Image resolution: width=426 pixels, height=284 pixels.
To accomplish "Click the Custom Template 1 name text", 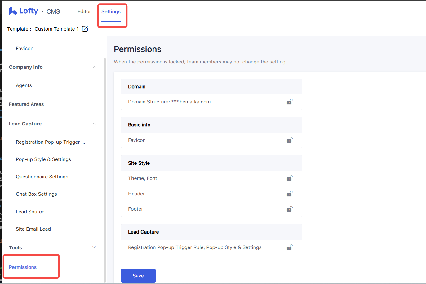I will [56, 29].
